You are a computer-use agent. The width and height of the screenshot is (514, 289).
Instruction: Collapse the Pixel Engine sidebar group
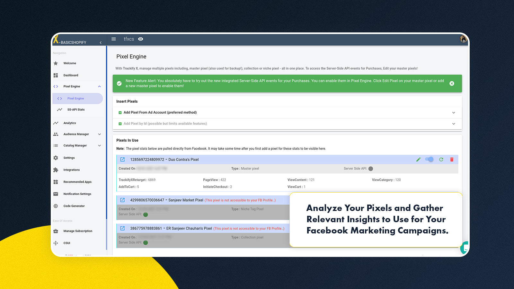pyautogui.click(x=100, y=86)
